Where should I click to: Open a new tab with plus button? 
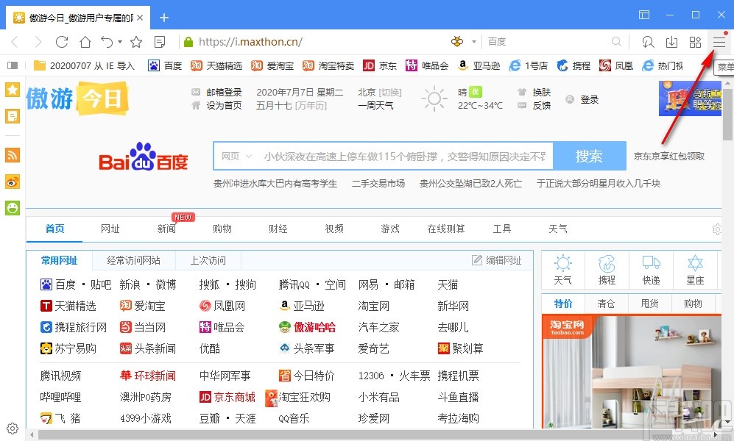point(164,18)
